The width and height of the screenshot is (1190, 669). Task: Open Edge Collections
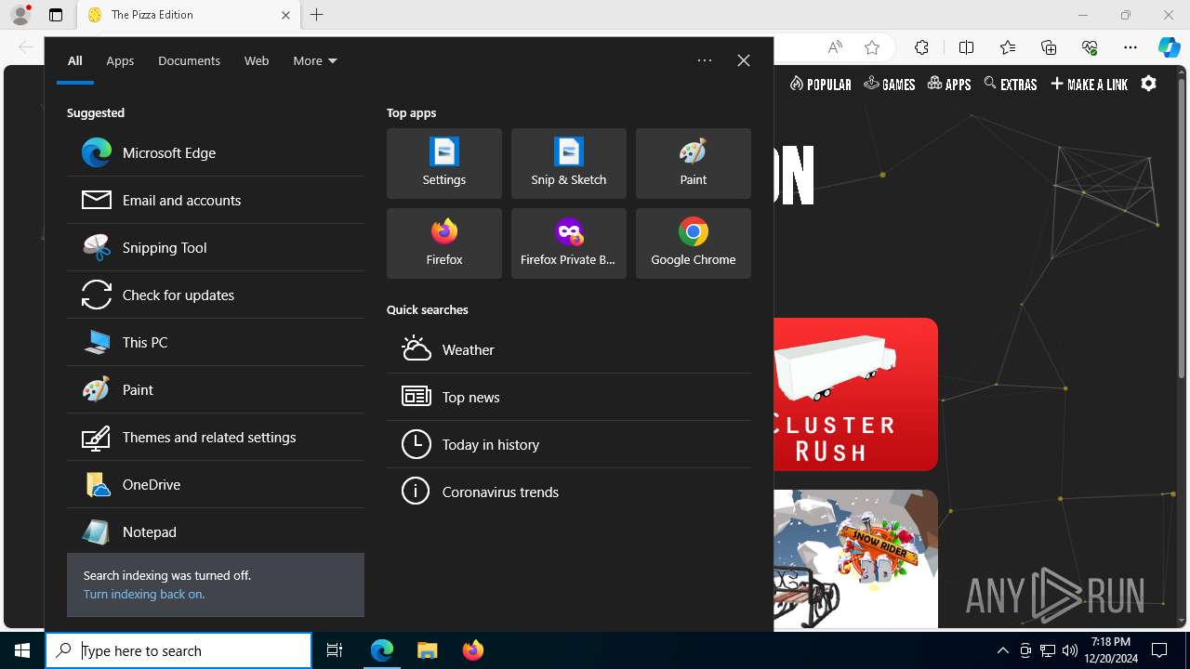tap(1049, 48)
